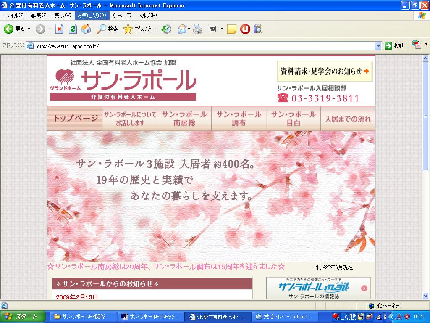
Task: Open the サン・ラポール目白 tab
Action: coord(293,118)
